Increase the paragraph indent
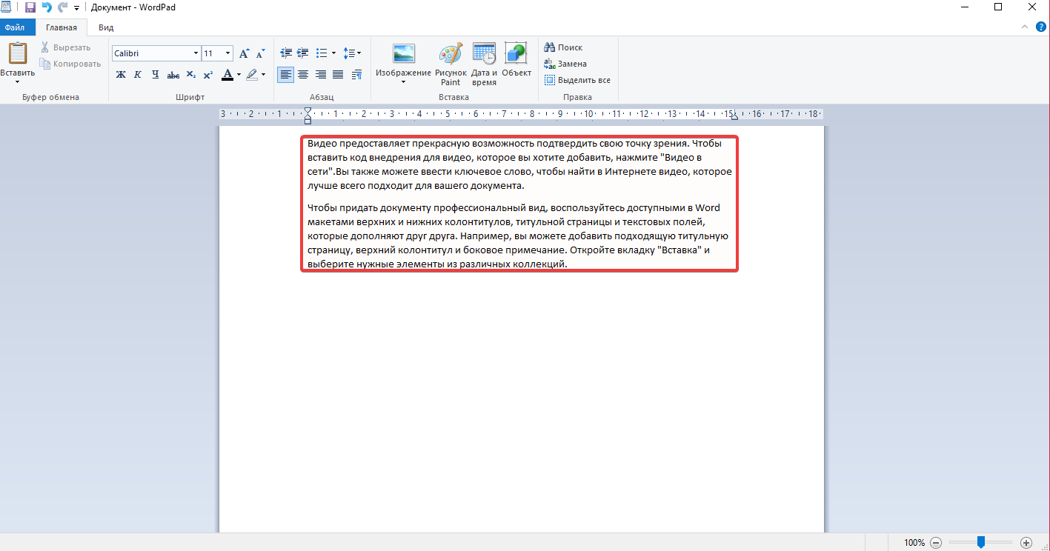The image size is (1050, 551). coord(302,53)
